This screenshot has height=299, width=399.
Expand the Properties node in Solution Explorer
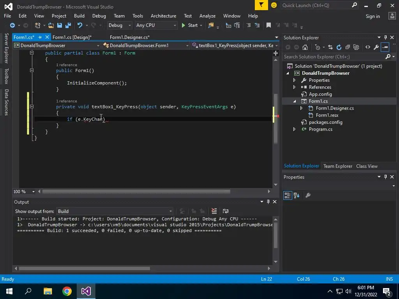[295, 80]
